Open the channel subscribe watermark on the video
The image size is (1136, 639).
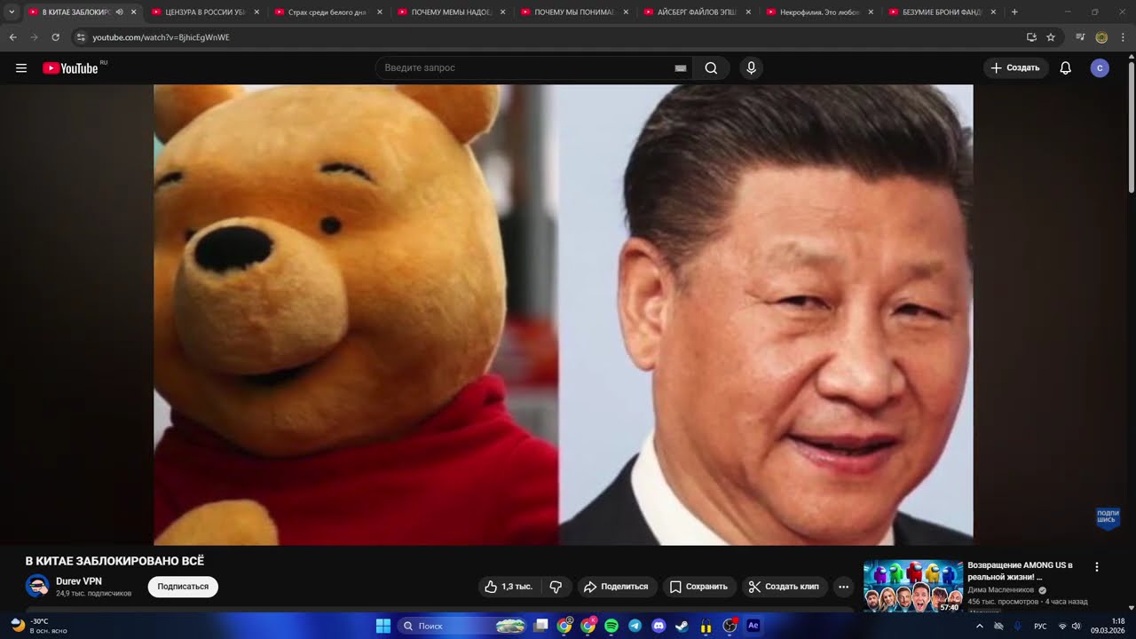coord(1108,518)
